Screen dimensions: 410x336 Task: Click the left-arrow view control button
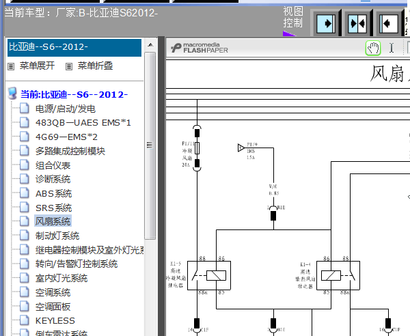point(389,23)
